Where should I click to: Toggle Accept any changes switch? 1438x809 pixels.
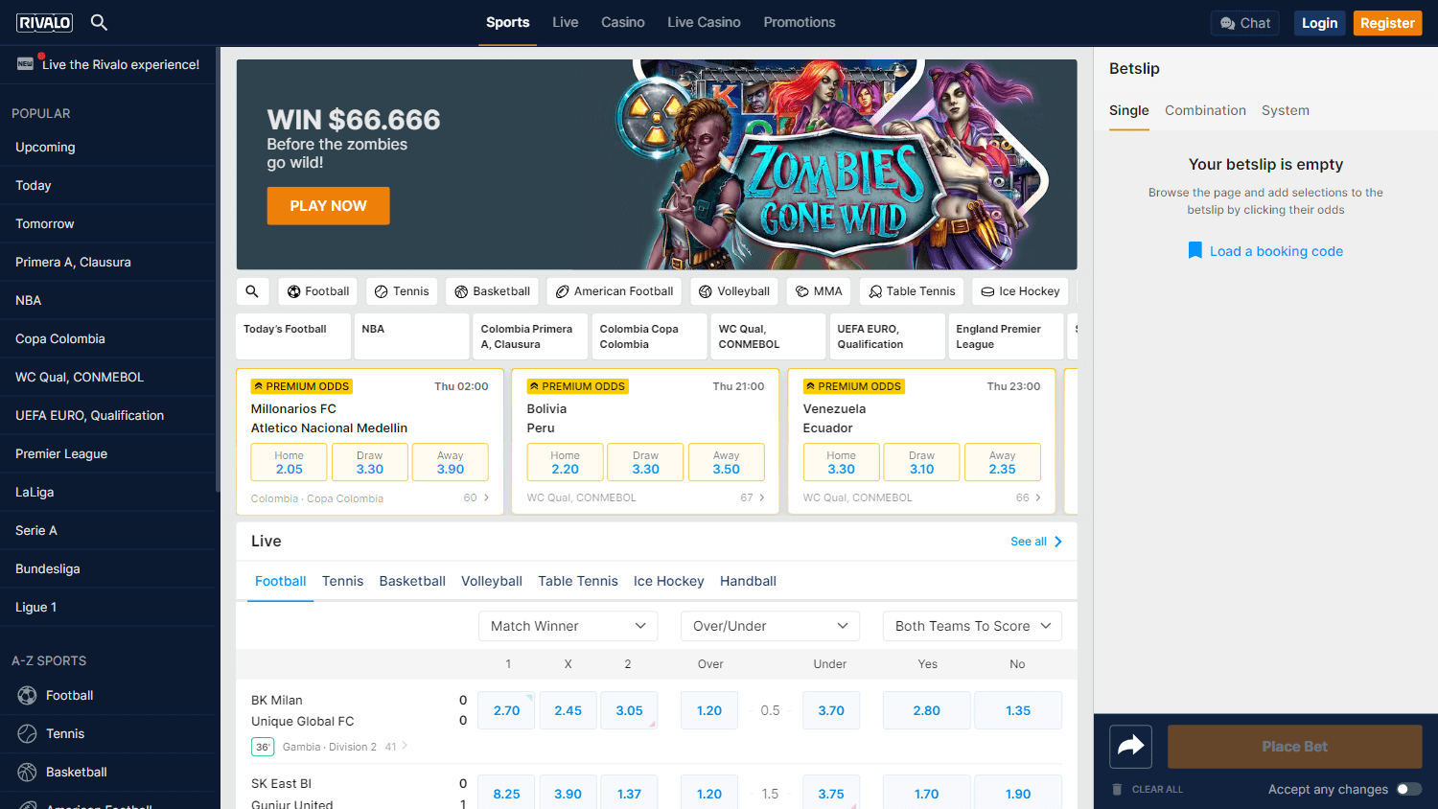[1408, 790]
